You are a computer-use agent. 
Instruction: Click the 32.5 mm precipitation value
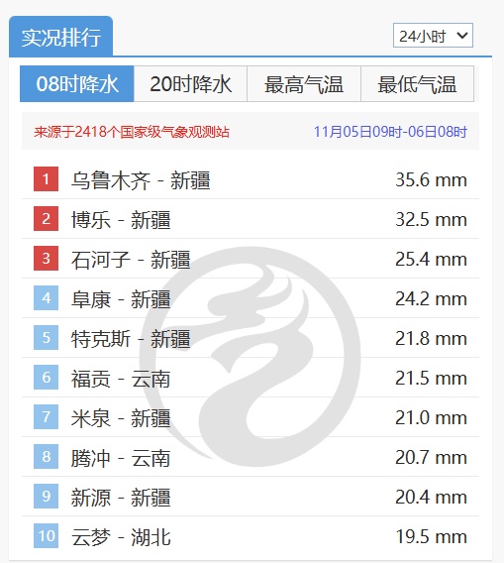click(431, 219)
